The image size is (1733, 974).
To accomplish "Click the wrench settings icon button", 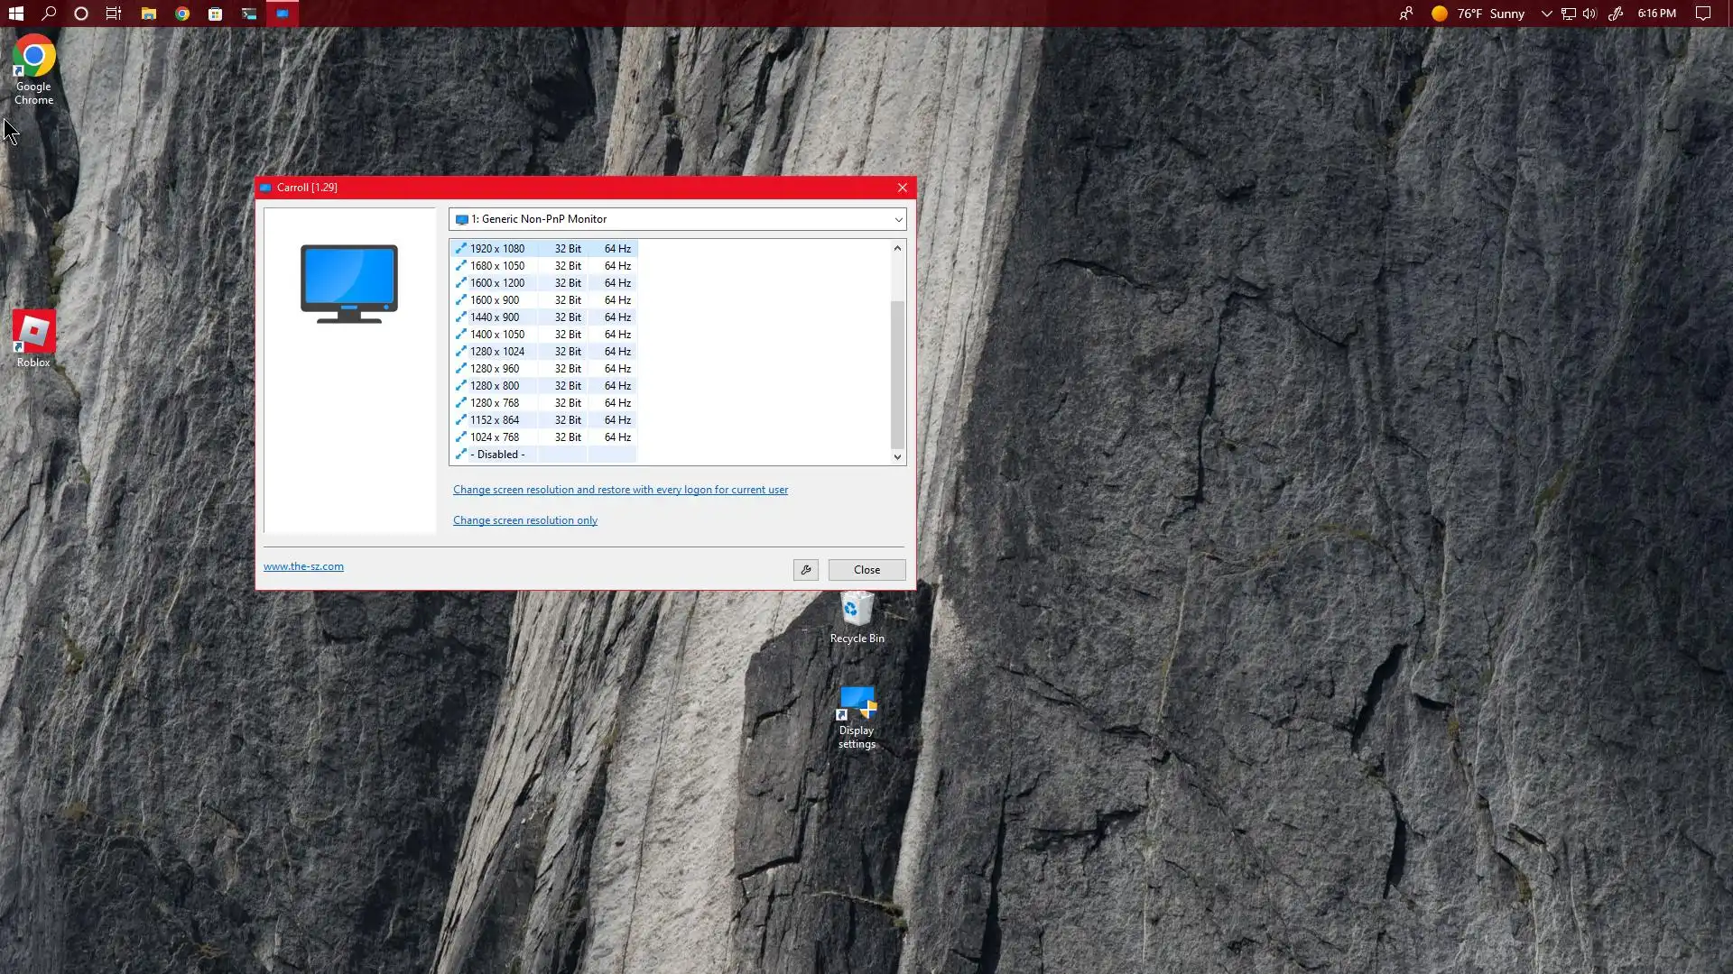I will point(806,570).
